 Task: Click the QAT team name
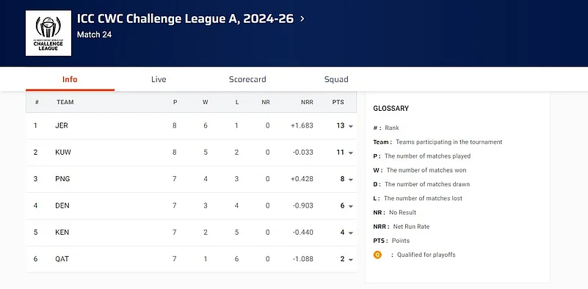pos(62,259)
